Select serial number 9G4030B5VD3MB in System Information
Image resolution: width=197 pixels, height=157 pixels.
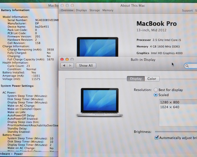[x=47, y=20]
